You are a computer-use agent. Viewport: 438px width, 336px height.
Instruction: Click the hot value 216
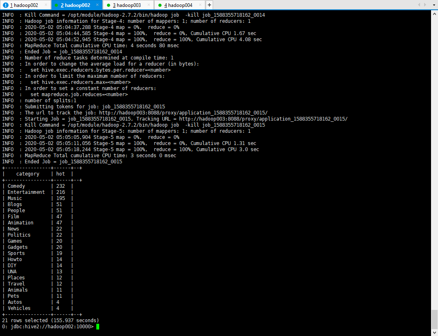point(60,192)
